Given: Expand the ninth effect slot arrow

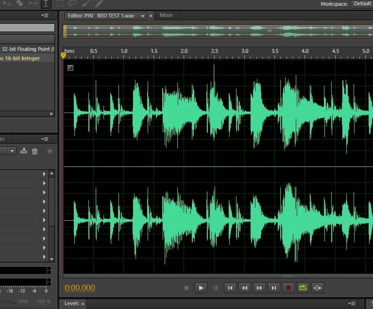Looking at the screenshot, I should coord(44,248).
